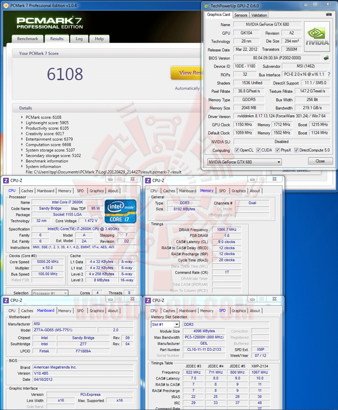The image size is (338, 410).
Task: Click the GPU-Z BIOS save chip icon
Action: coord(326,58)
